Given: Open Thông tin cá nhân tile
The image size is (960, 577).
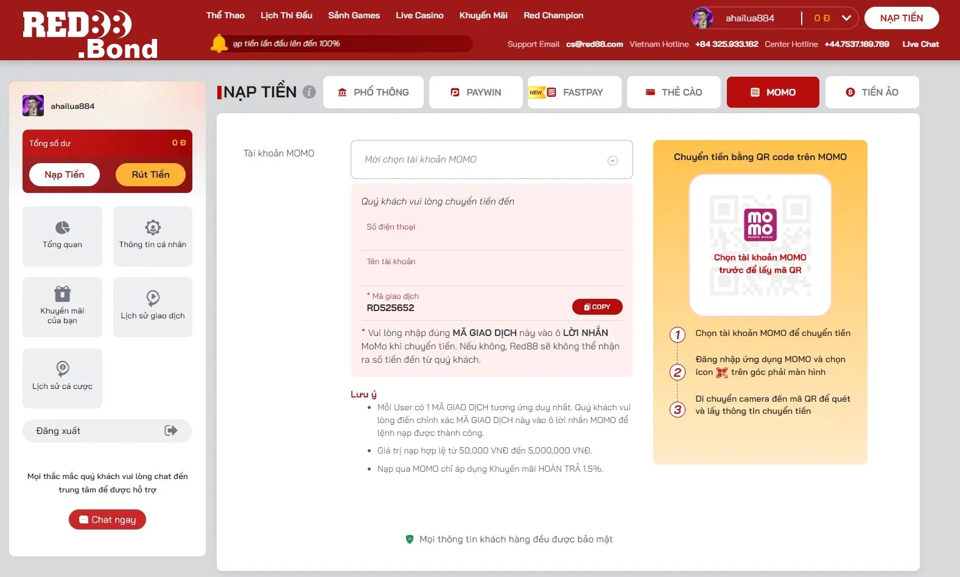Looking at the screenshot, I should 153,236.
